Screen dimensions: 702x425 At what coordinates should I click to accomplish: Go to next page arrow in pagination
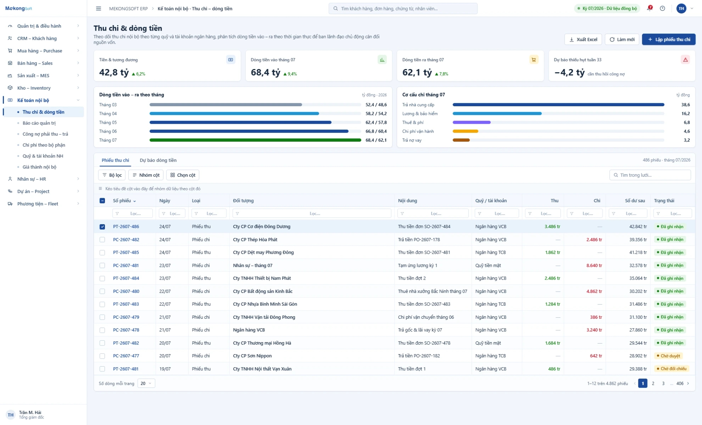tap(688, 383)
